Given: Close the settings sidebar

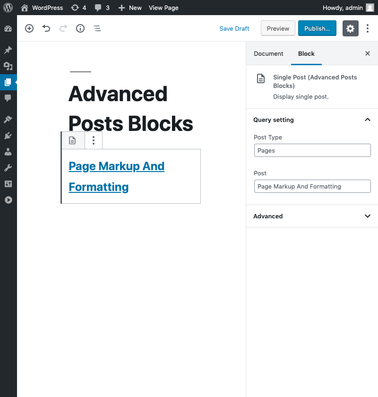Looking at the screenshot, I should click(368, 53).
